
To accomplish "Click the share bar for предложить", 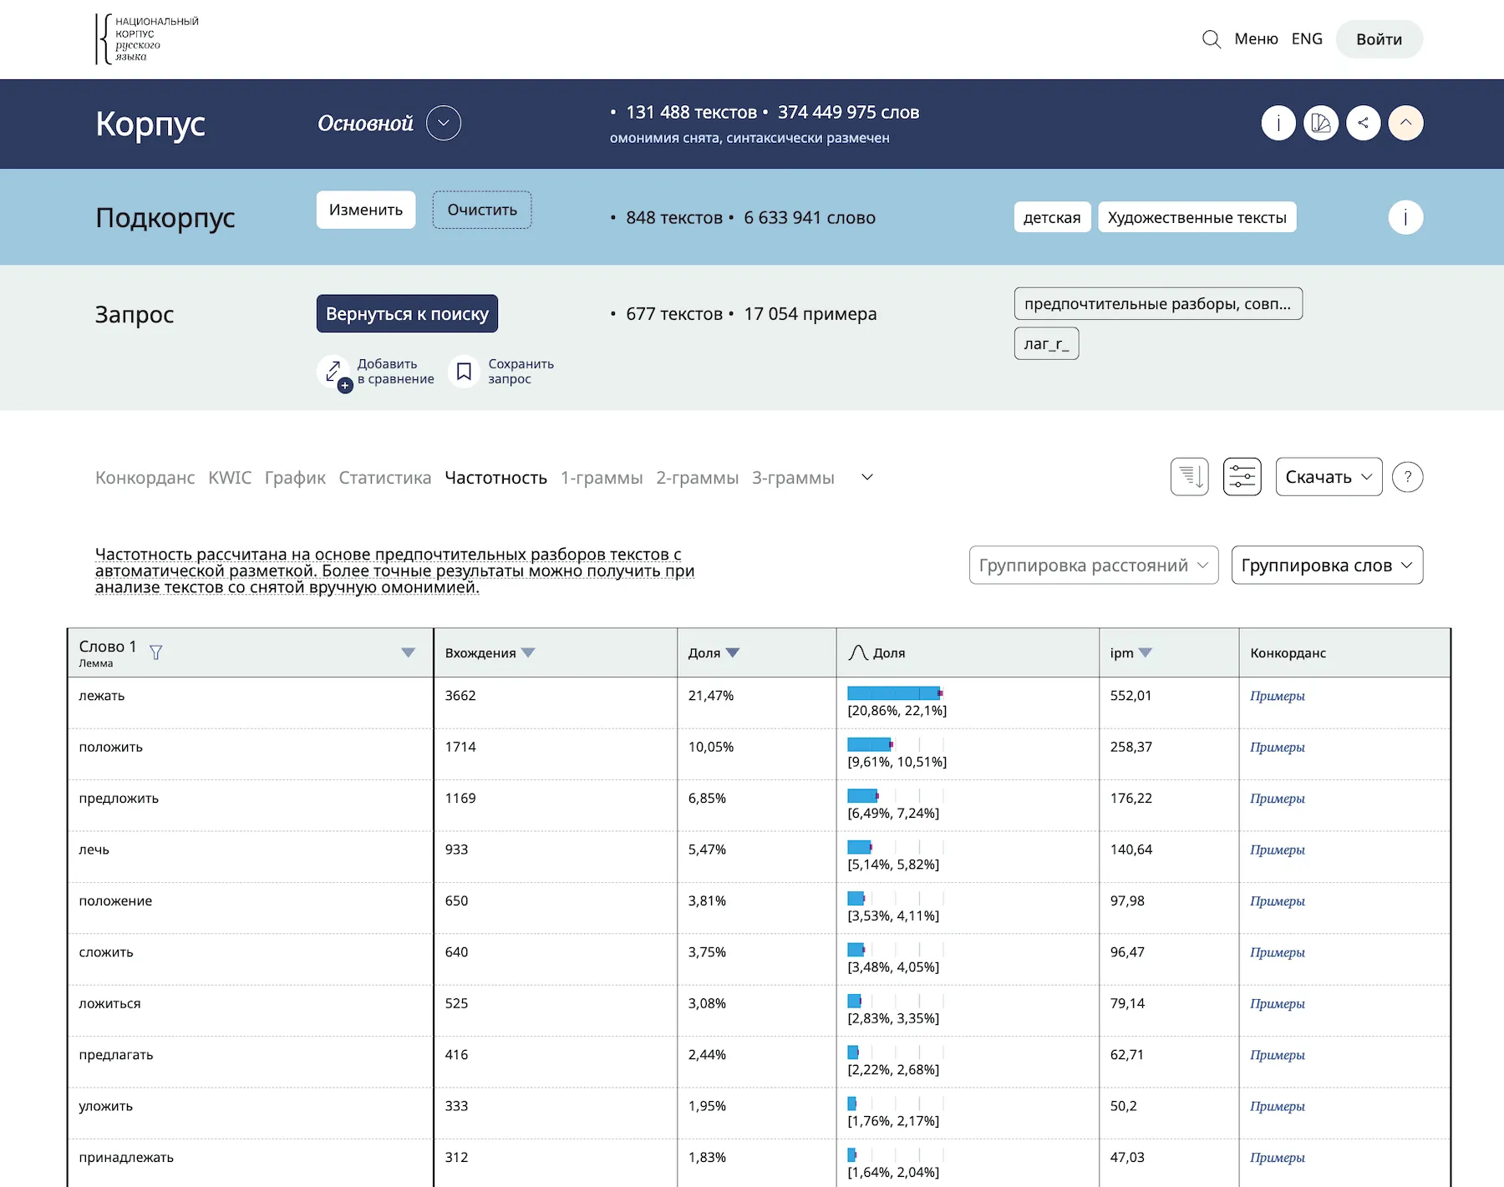I will coord(863,795).
